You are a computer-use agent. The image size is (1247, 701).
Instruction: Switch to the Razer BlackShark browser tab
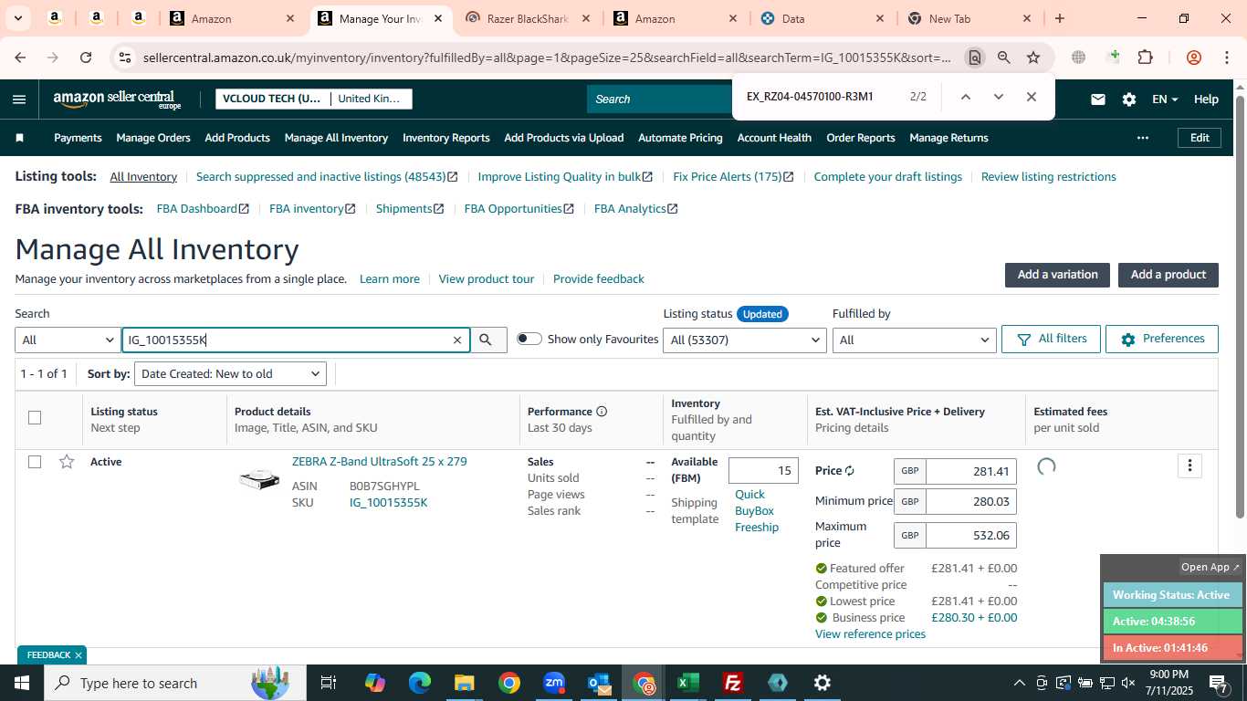[529, 18]
